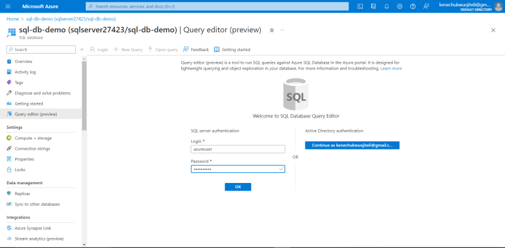Open the Learn more link
This screenshot has width=505, height=248.
click(391, 69)
